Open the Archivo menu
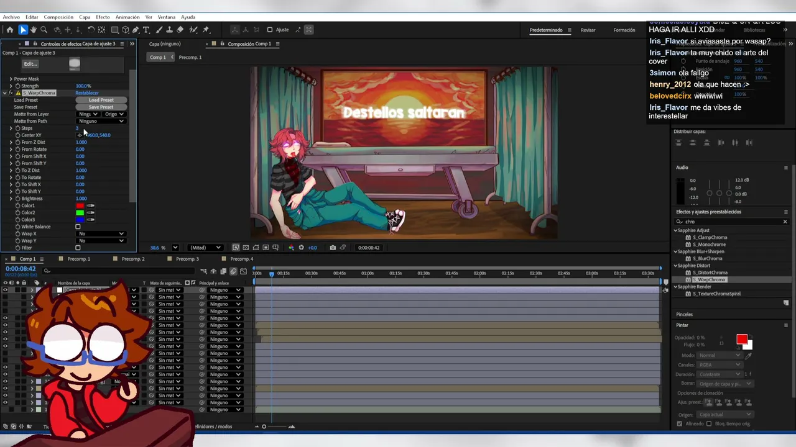Image resolution: width=796 pixels, height=447 pixels. pyautogui.click(x=11, y=17)
